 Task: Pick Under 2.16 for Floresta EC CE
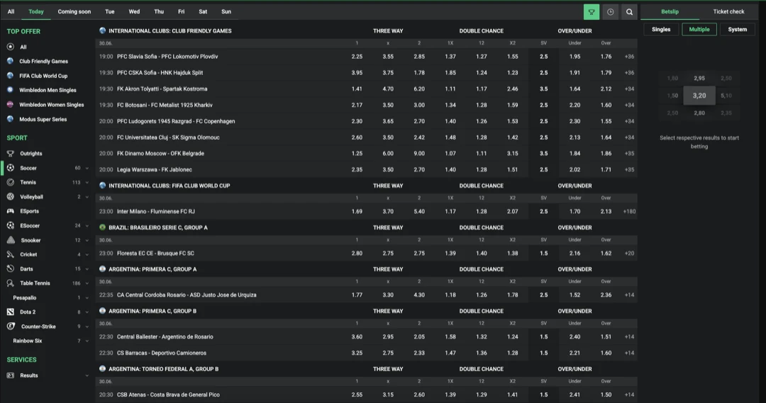tap(574, 254)
